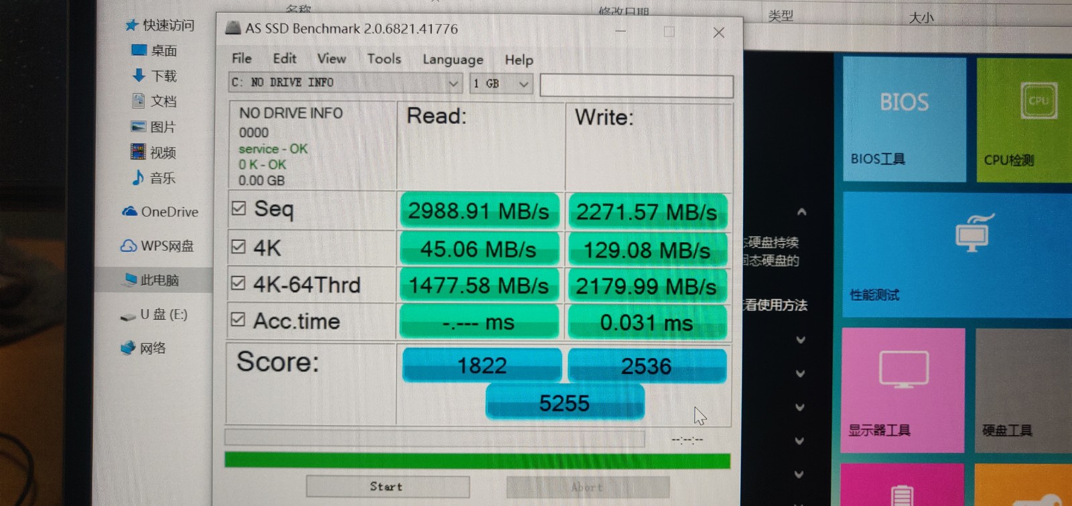Click the empty text field beside 1 GB

tap(636, 86)
